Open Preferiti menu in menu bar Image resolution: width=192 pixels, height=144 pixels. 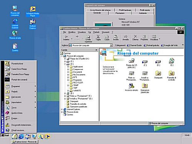pos(96,32)
